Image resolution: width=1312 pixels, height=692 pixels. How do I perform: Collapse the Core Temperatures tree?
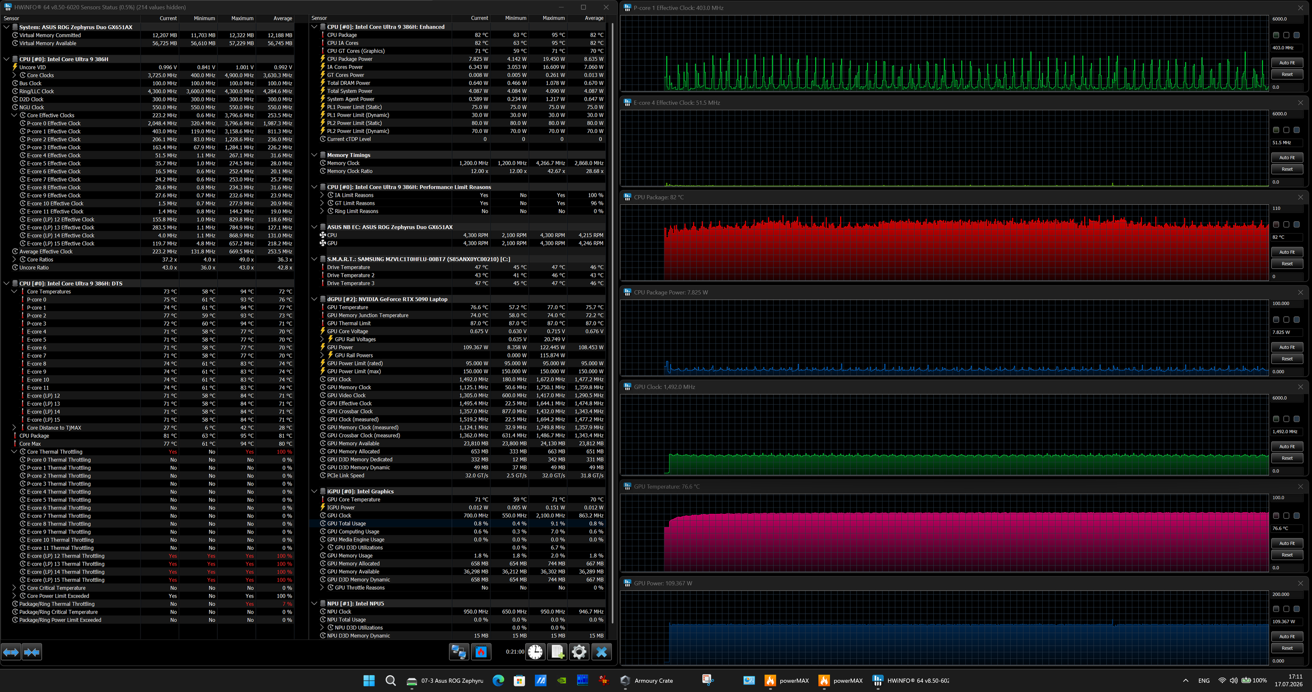(14, 291)
